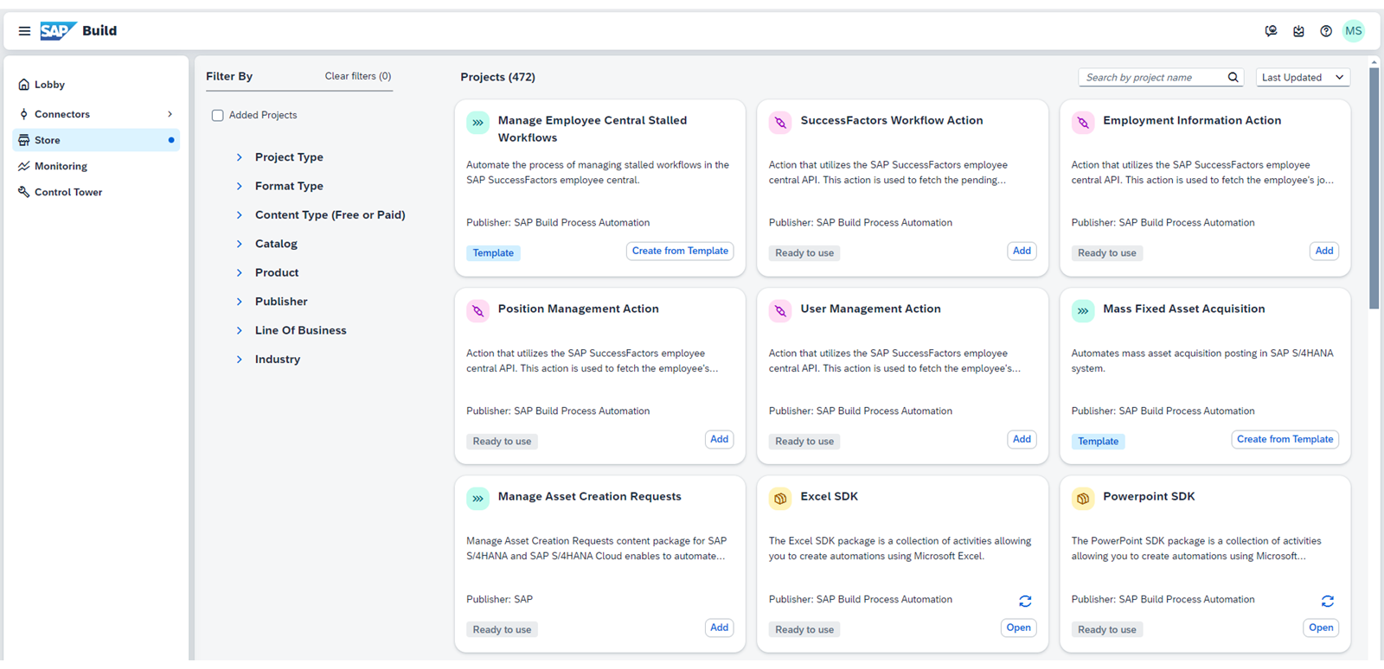Expand the Project Type filter
Screen dimensions: 1384x669
(x=240, y=157)
